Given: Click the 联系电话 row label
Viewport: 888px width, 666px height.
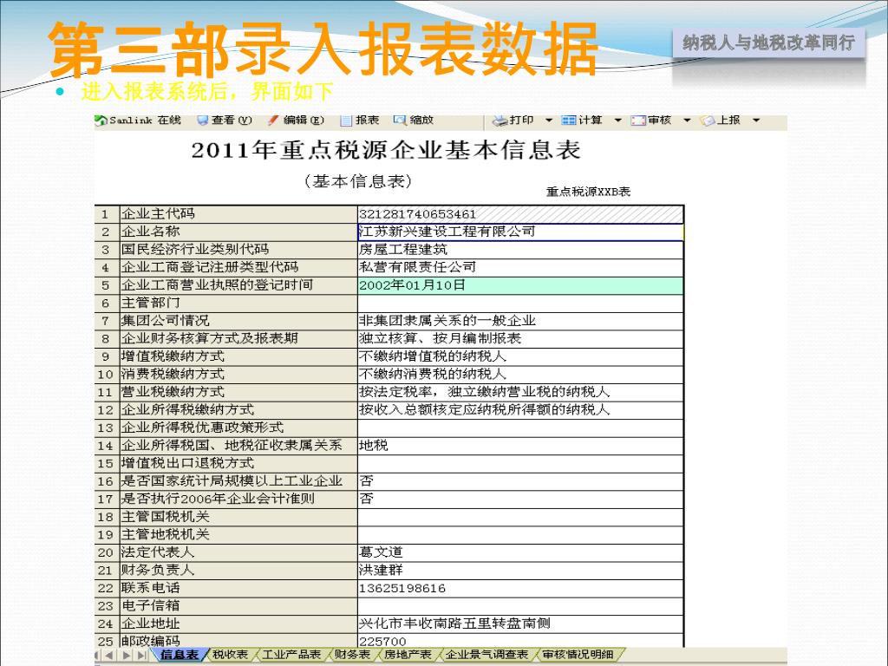Looking at the screenshot, I should (x=238, y=589).
